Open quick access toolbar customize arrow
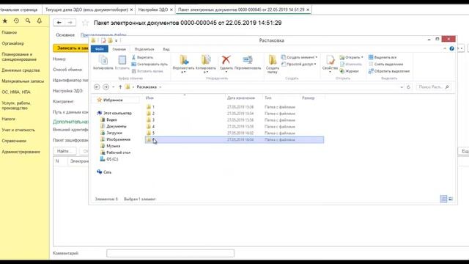469x264 pixels. point(117,40)
